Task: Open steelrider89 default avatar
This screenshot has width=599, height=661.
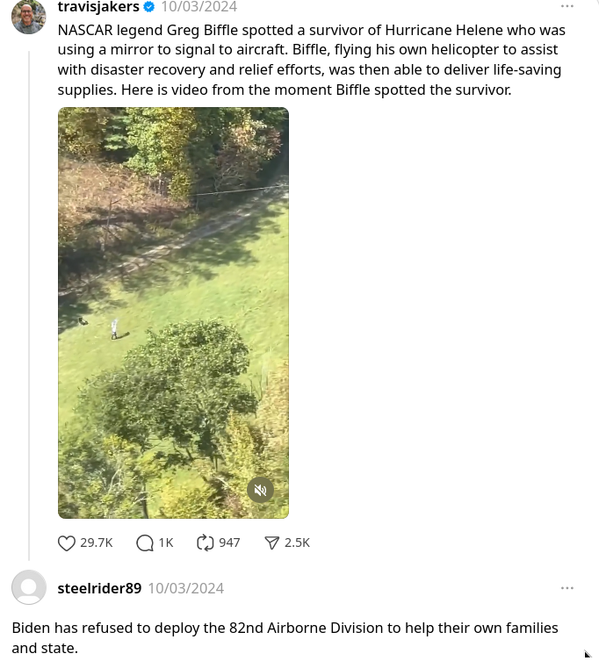Action: tap(29, 587)
